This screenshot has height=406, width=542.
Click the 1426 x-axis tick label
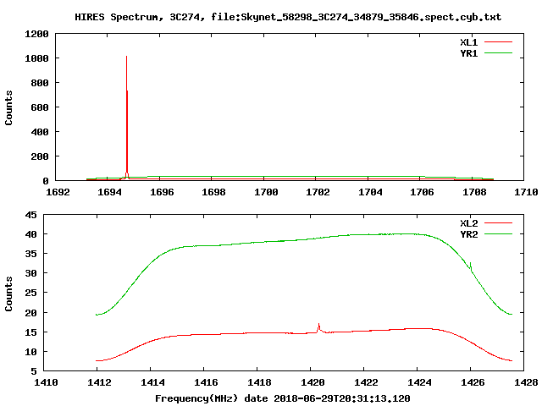point(473,382)
